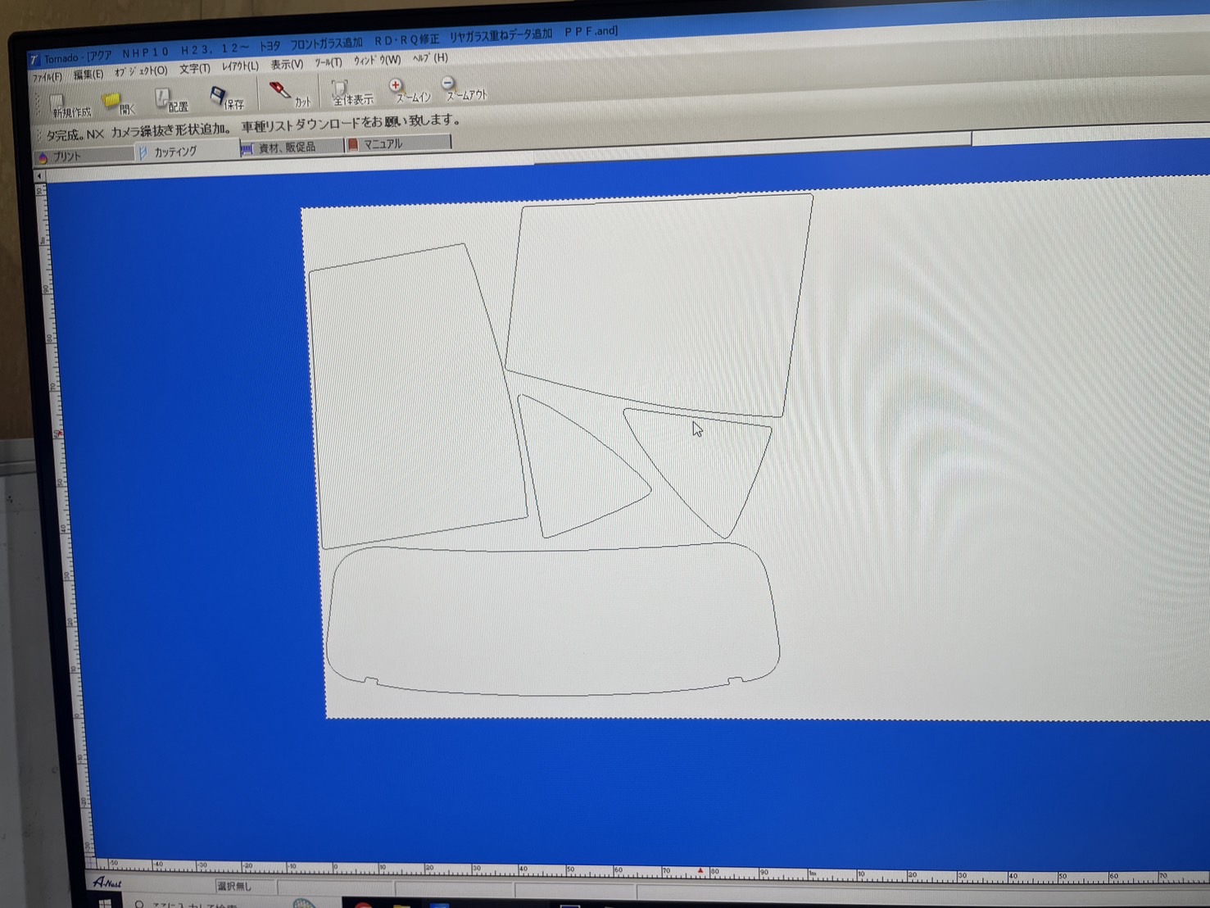Select the 配置 (Place) toolbar icon
The width and height of the screenshot is (1210, 908).
pos(171,100)
